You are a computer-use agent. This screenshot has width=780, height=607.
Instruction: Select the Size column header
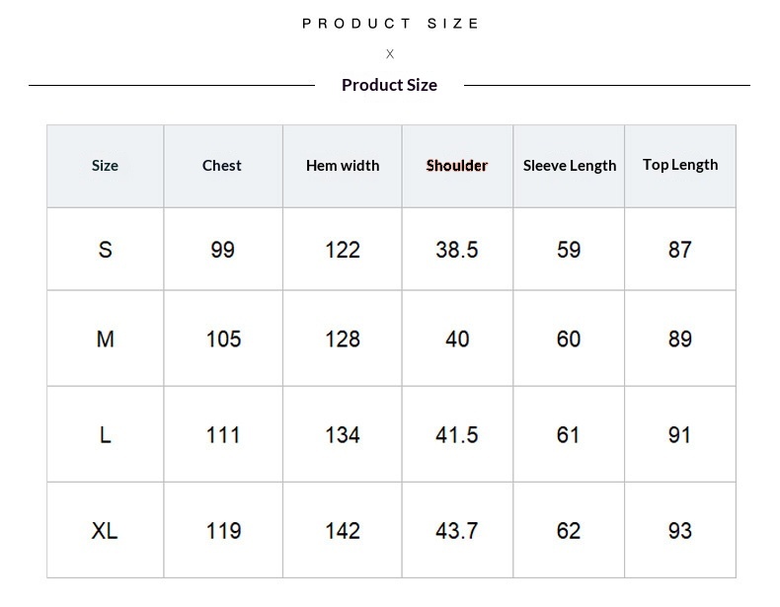coord(105,166)
